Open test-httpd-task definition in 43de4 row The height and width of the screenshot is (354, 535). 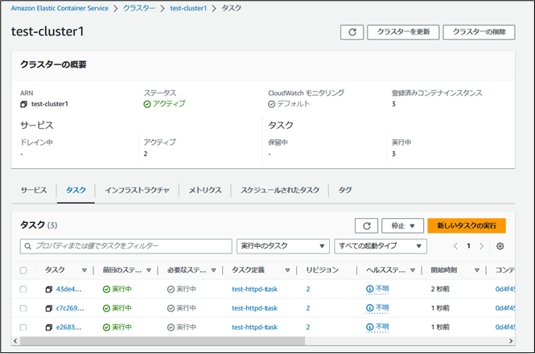click(254, 289)
